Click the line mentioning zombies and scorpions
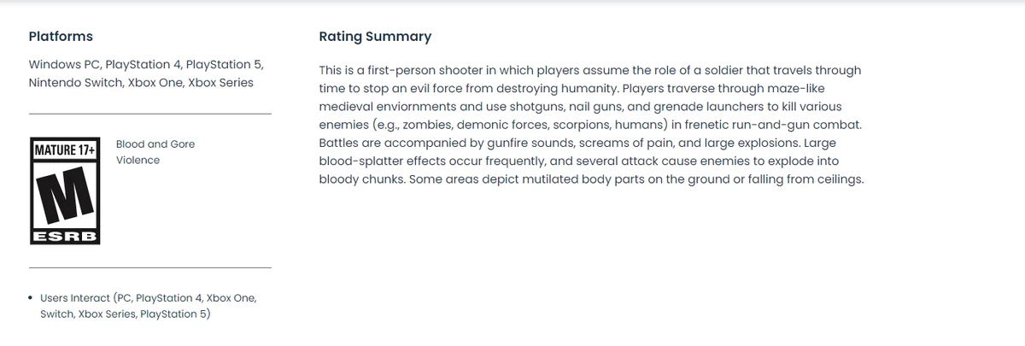 tap(590, 125)
